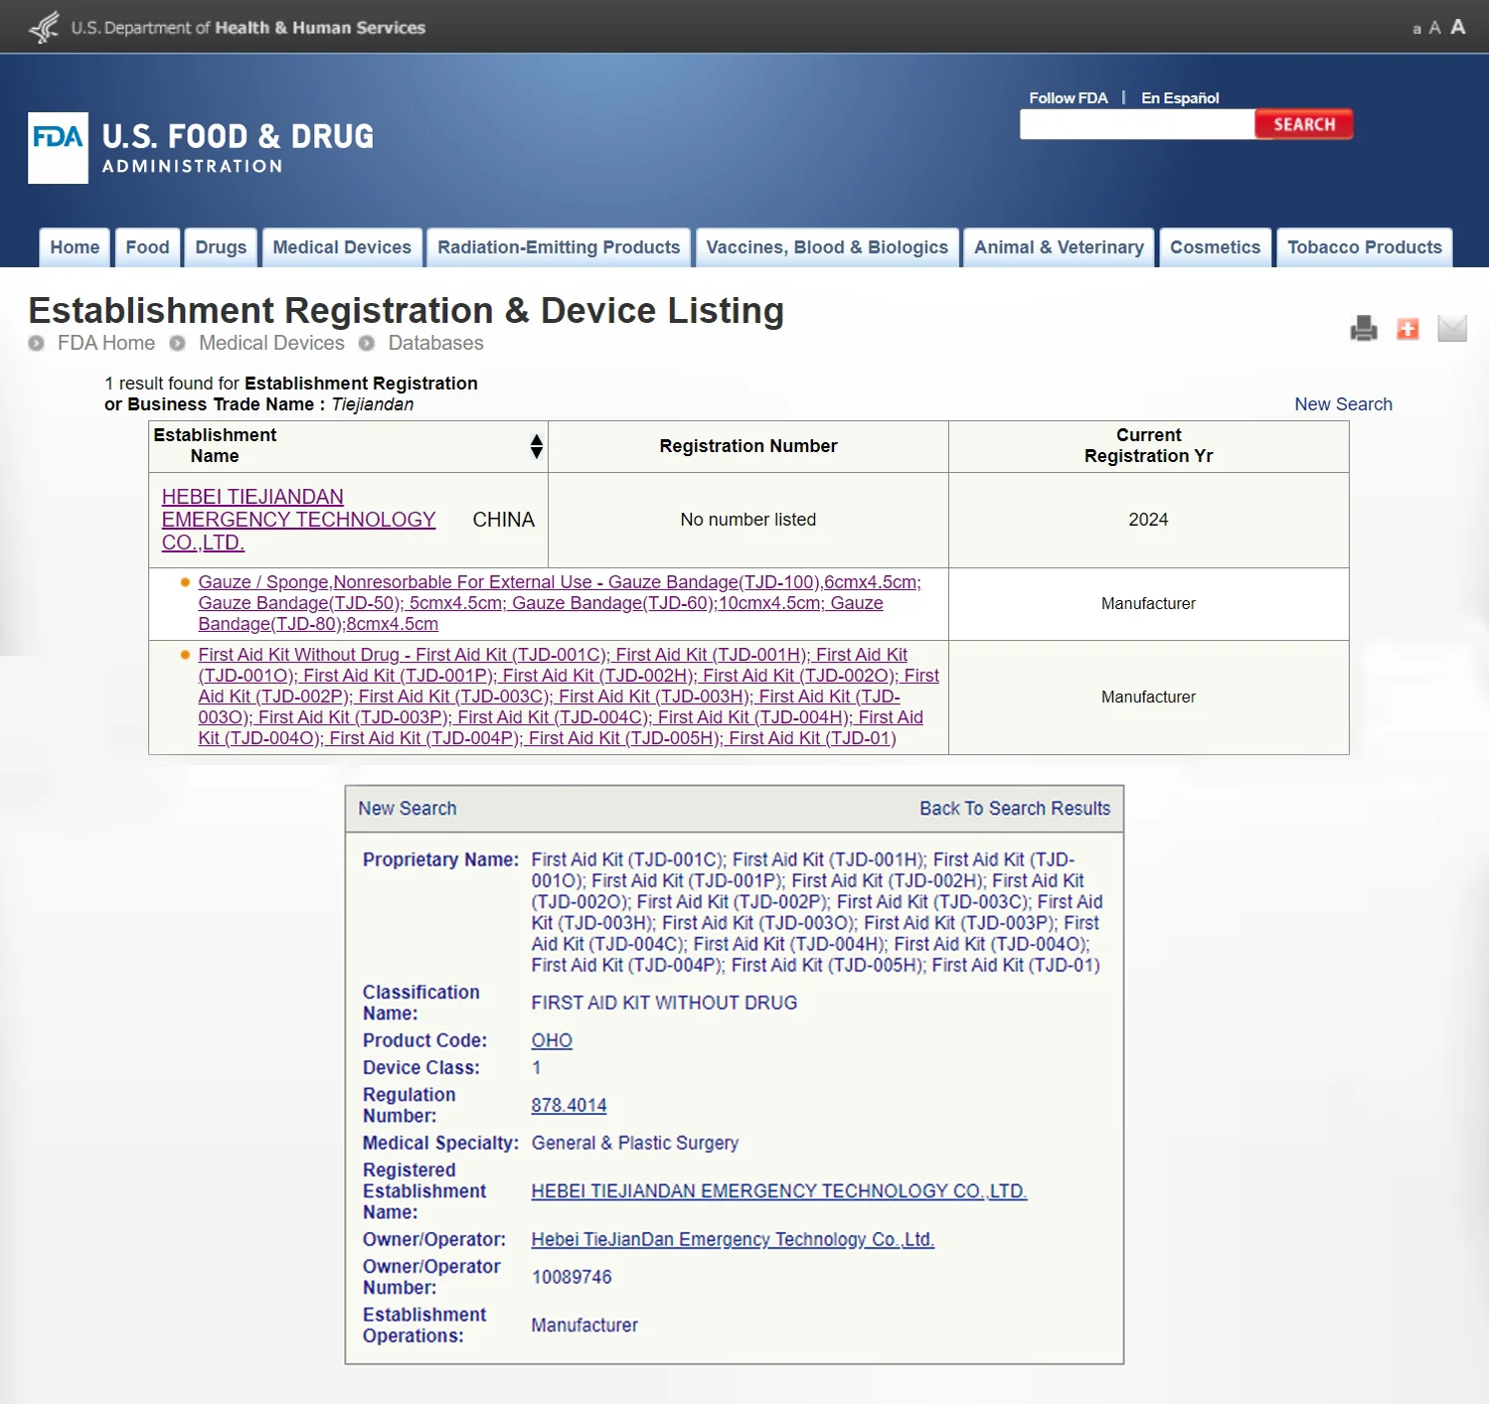Open the Follow FDA link

[x=1069, y=97]
